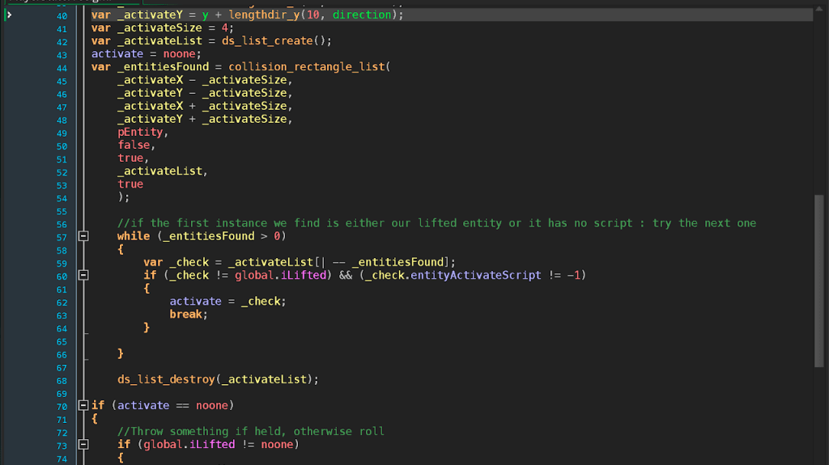Click the current-line arrow marker in the gutter
Image resolution: width=829 pixels, height=465 pixels.
(9, 15)
